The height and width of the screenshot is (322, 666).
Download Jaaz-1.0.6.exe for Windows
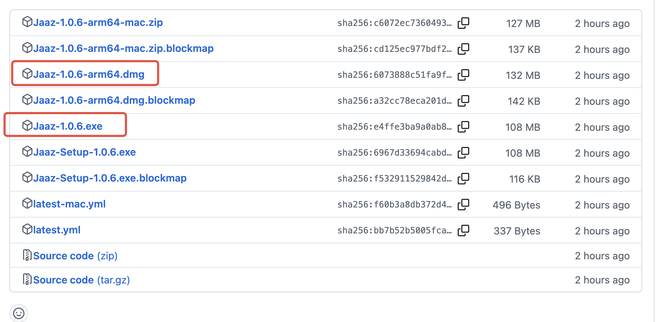68,126
